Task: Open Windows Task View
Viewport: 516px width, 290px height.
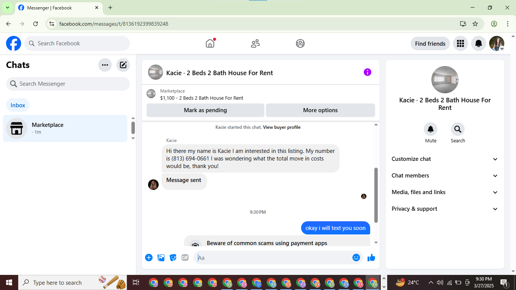Action: click(136, 282)
